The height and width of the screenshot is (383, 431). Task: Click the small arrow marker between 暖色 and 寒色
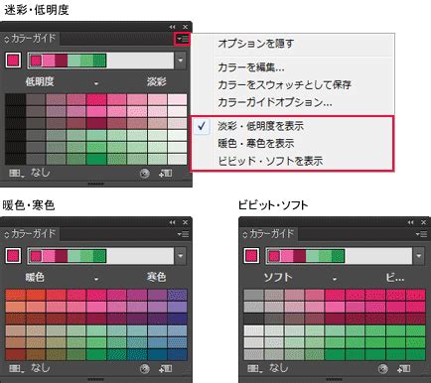[96, 279]
